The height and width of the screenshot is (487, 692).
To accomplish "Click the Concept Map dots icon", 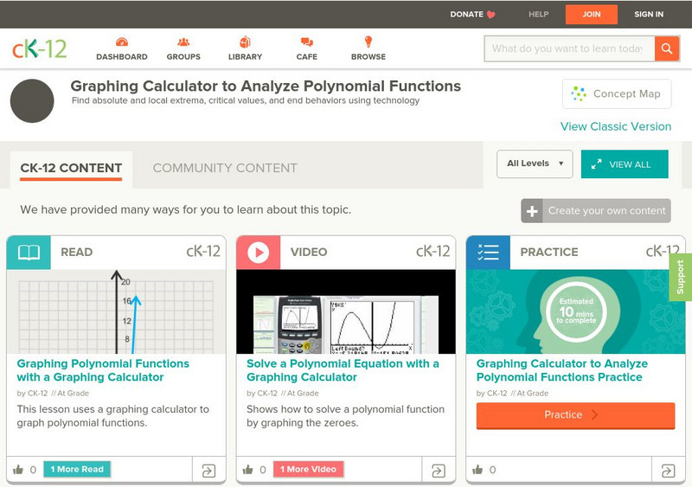I will click(579, 93).
